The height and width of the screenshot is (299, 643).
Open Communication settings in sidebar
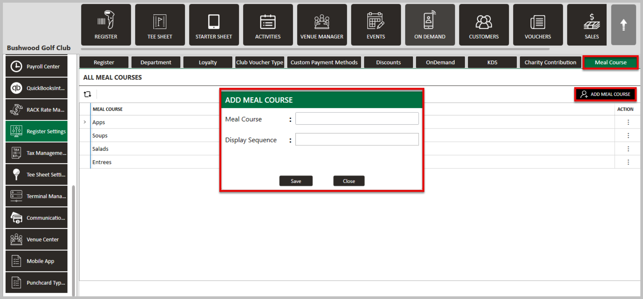37,218
